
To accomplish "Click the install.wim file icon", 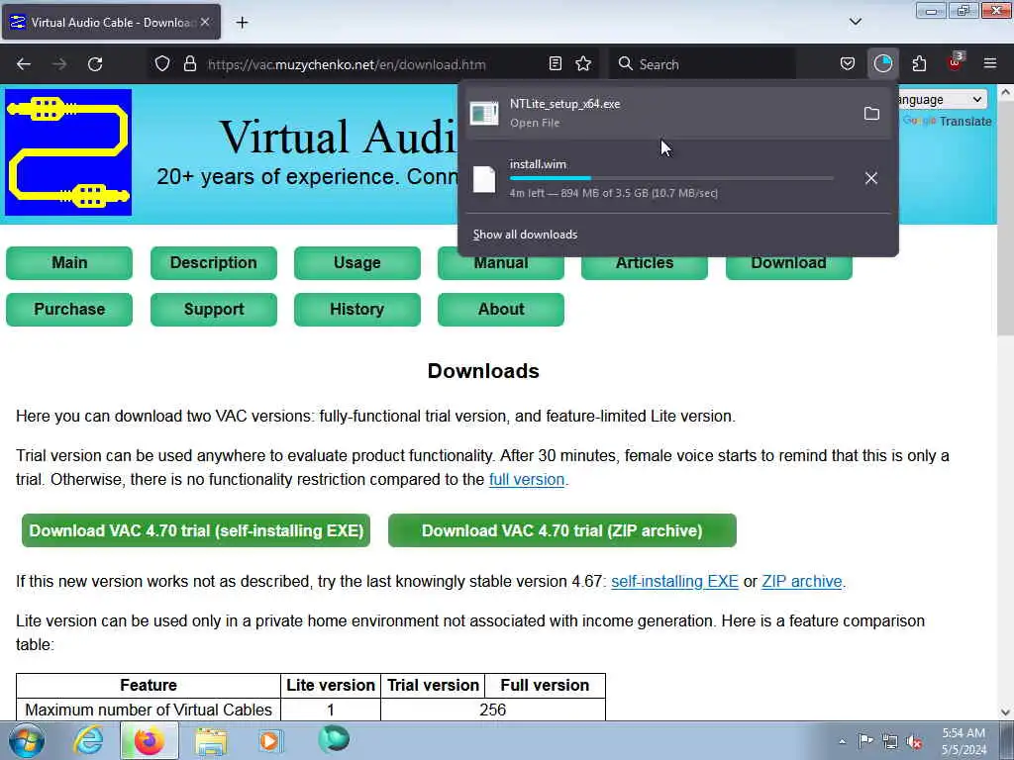I will 484,179.
